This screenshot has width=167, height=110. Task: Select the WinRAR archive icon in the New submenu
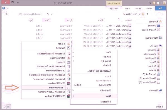tap(69, 83)
